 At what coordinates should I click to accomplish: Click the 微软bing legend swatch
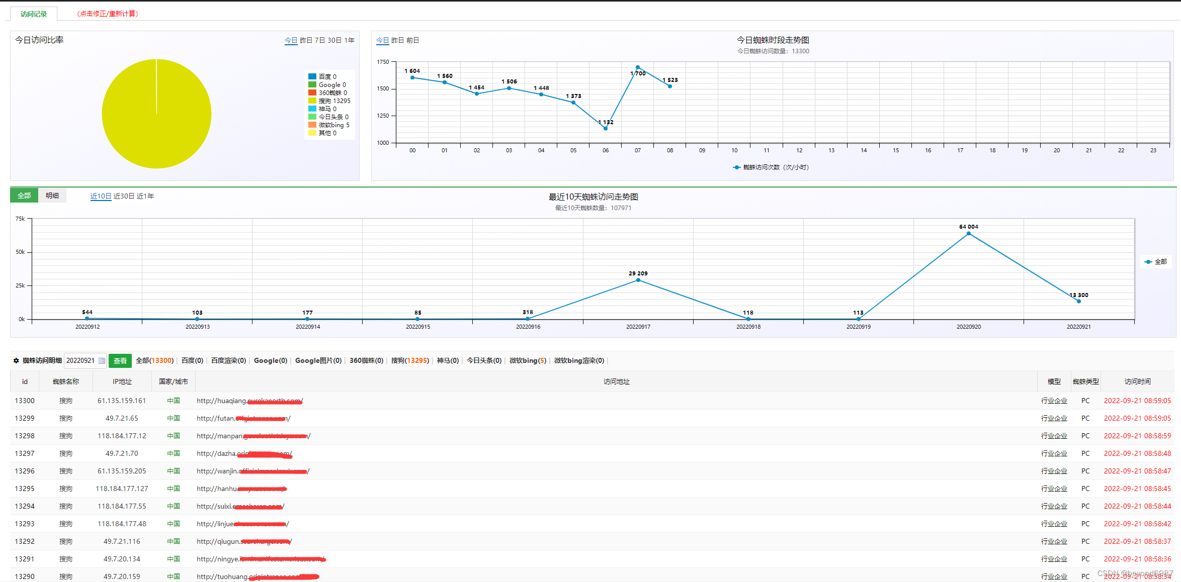pos(312,125)
